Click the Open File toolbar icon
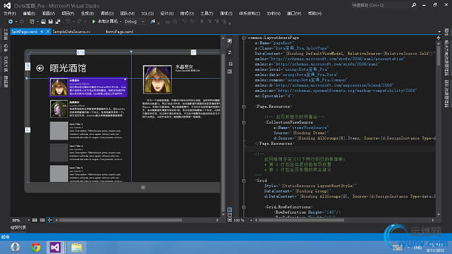Viewport: 452px width, 254px height. [43, 21]
